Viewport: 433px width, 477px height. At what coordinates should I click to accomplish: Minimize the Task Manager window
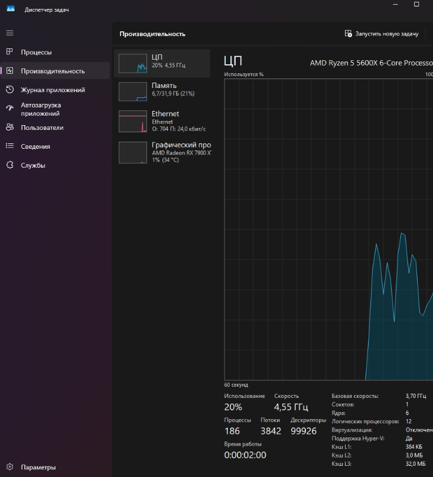[x=396, y=5]
